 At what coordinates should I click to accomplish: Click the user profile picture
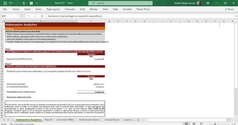click(199, 3)
